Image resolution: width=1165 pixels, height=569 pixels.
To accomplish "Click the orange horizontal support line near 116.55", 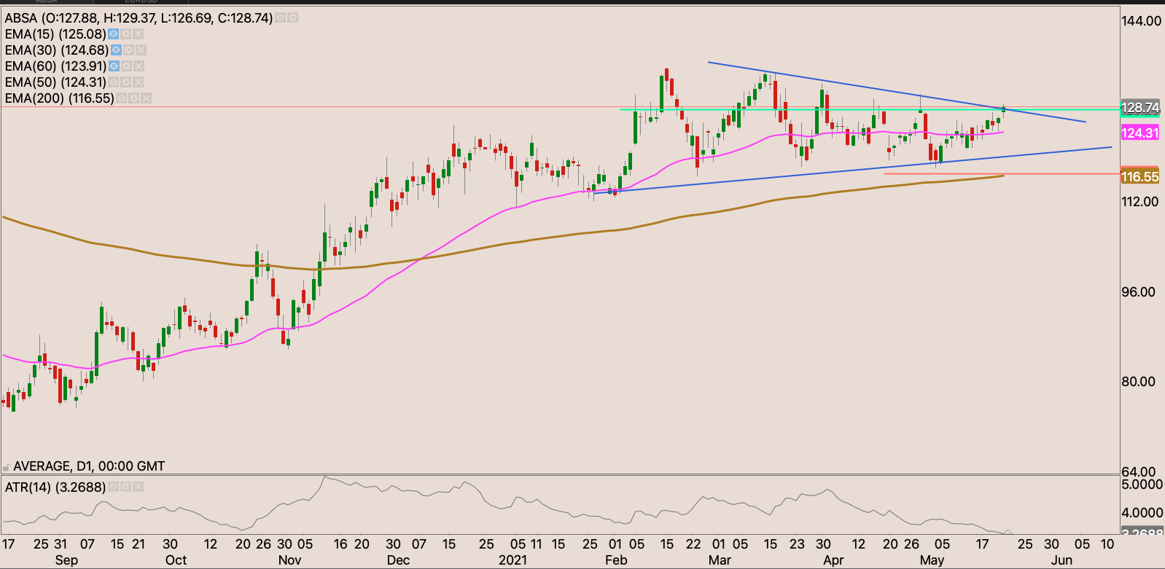I will [x=948, y=173].
